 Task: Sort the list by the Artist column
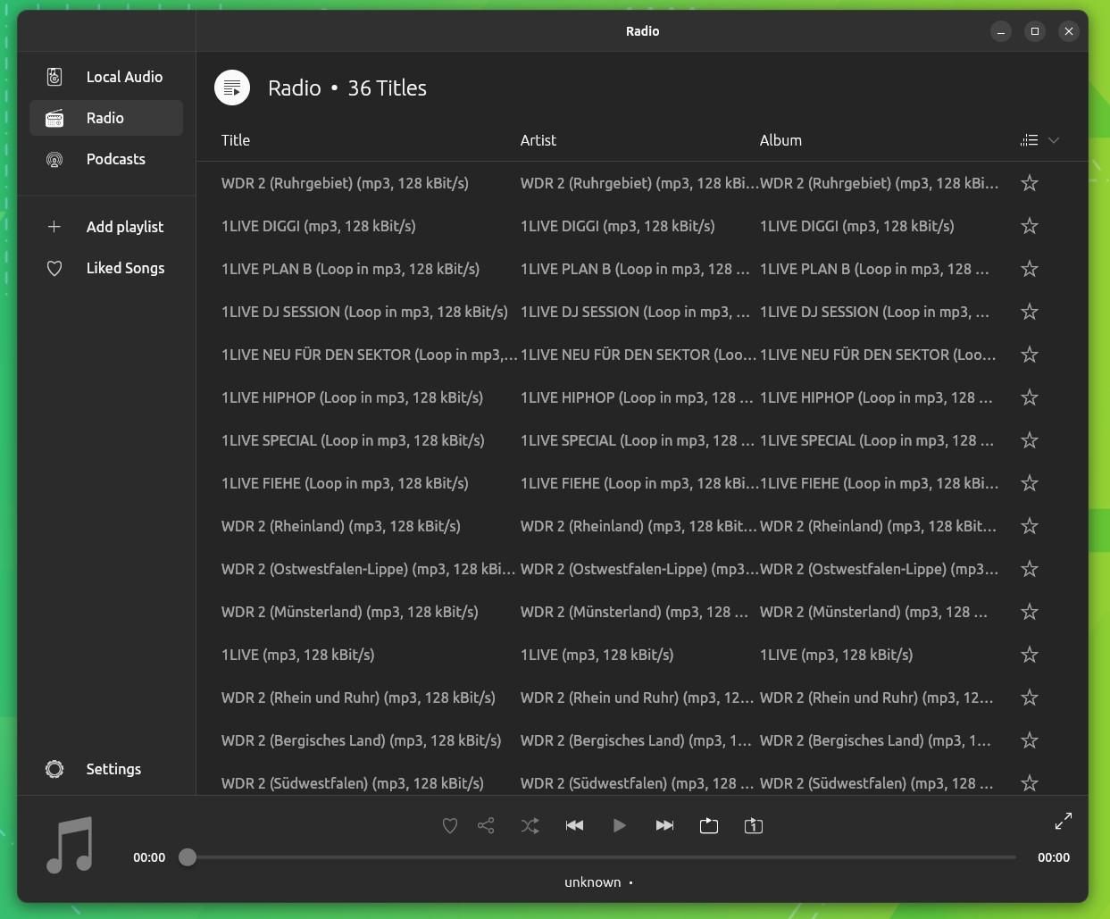(x=538, y=140)
